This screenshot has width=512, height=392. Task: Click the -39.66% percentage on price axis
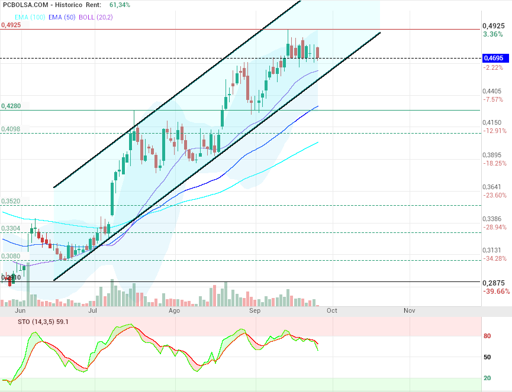click(x=495, y=291)
